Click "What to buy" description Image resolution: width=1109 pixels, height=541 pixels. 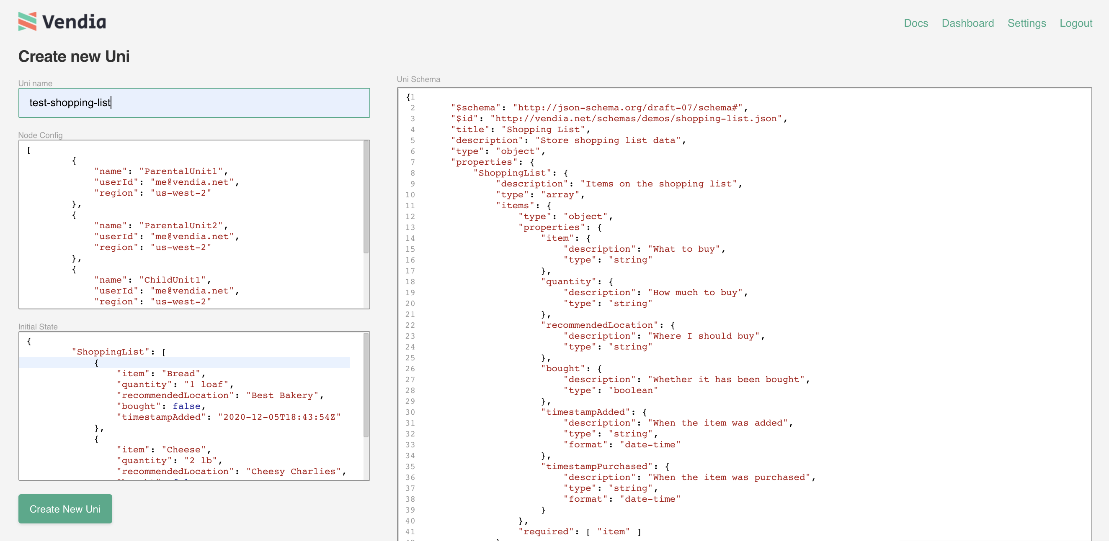pyautogui.click(x=683, y=249)
